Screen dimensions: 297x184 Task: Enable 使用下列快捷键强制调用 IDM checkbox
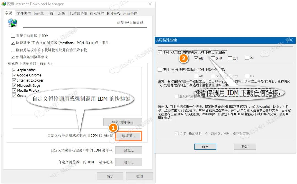[160, 69]
